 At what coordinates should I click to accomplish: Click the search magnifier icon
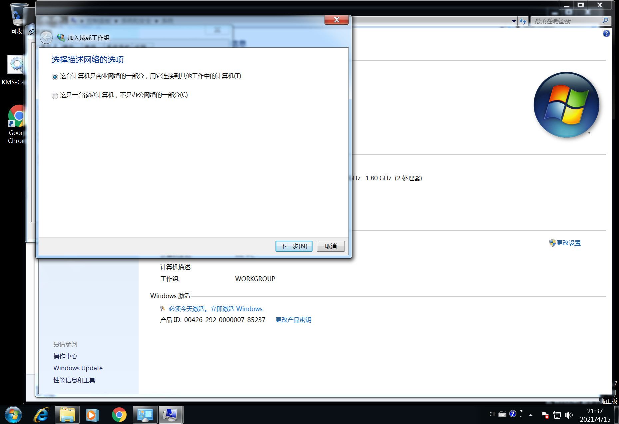tap(605, 21)
